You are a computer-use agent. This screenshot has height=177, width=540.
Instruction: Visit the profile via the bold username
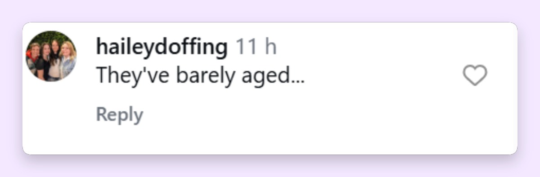coord(162,47)
